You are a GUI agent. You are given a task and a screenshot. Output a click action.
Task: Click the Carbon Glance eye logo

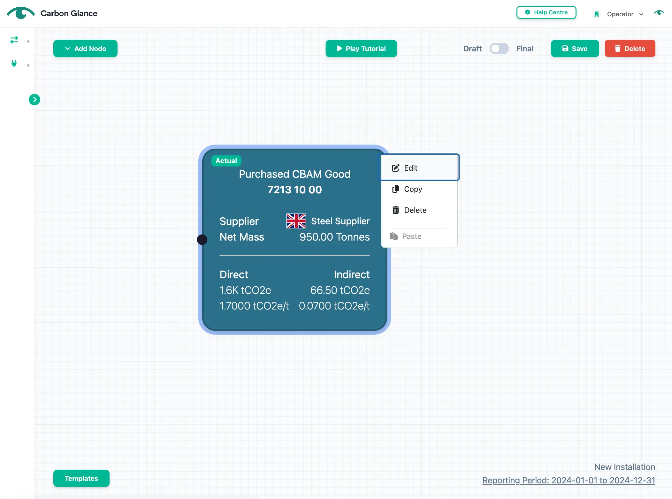20,13
